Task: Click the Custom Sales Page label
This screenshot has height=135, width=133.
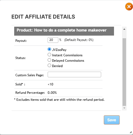Action: [30, 75]
